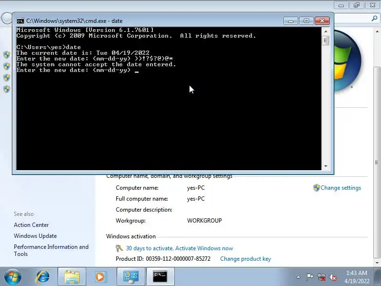
Task: Open Change settings for computer name
Action: click(341, 188)
